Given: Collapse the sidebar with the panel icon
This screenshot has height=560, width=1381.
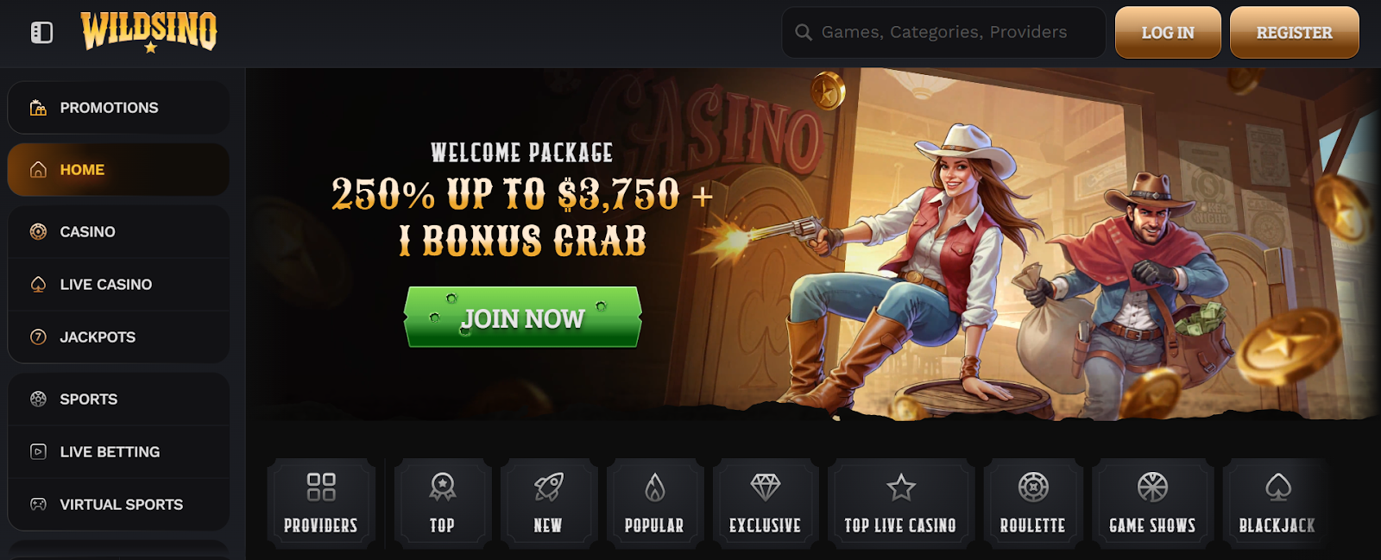Looking at the screenshot, I should click(x=41, y=33).
